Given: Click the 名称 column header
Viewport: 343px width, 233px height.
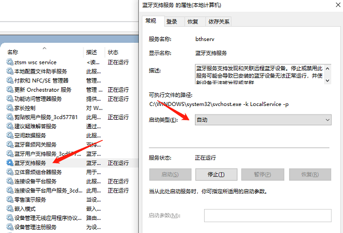Looking at the screenshot, I should [x=13, y=51].
